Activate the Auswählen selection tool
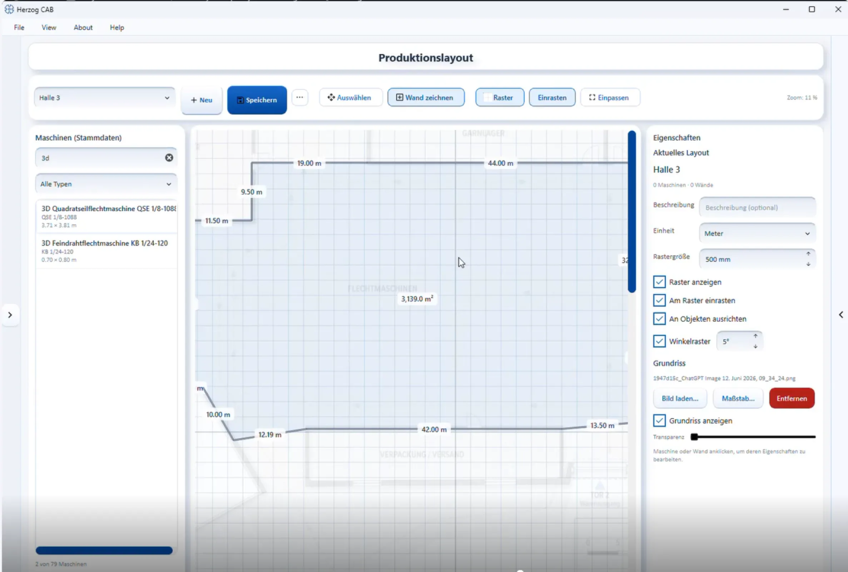Screen dimensions: 848x572 351,97
